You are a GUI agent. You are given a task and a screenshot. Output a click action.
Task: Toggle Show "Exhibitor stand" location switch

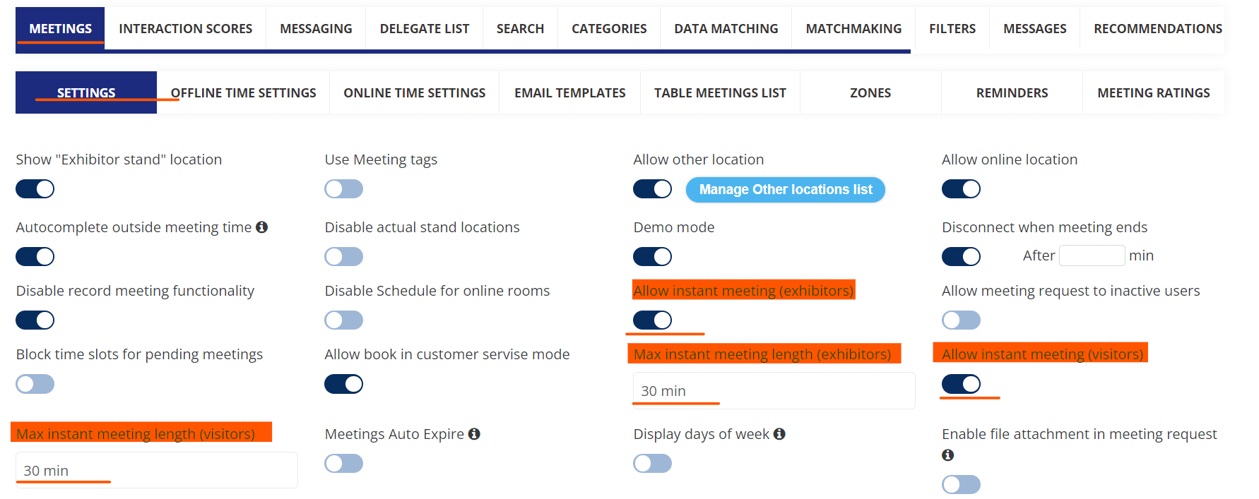click(x=35, y=189)
